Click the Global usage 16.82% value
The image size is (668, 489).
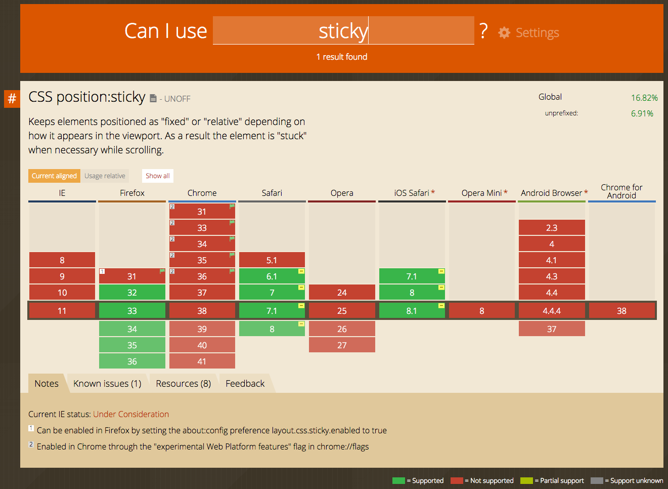(644, 98)
